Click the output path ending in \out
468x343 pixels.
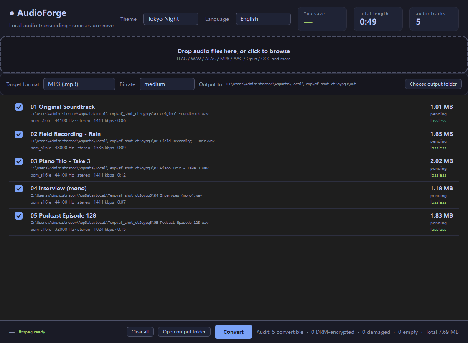[291, 84]
